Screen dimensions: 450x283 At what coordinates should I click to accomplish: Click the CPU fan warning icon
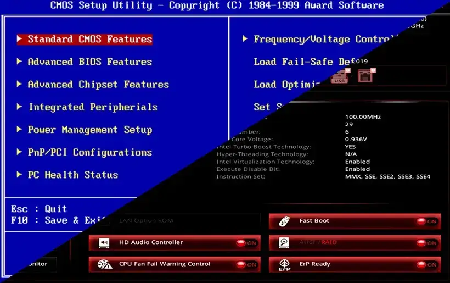click(104, 264)
